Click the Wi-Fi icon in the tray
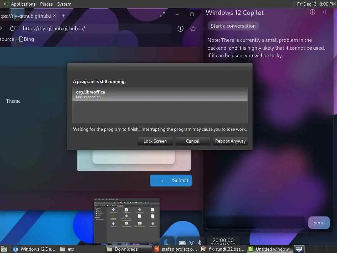The width and height of the screenshot is (337, 253). pos(191,243)
